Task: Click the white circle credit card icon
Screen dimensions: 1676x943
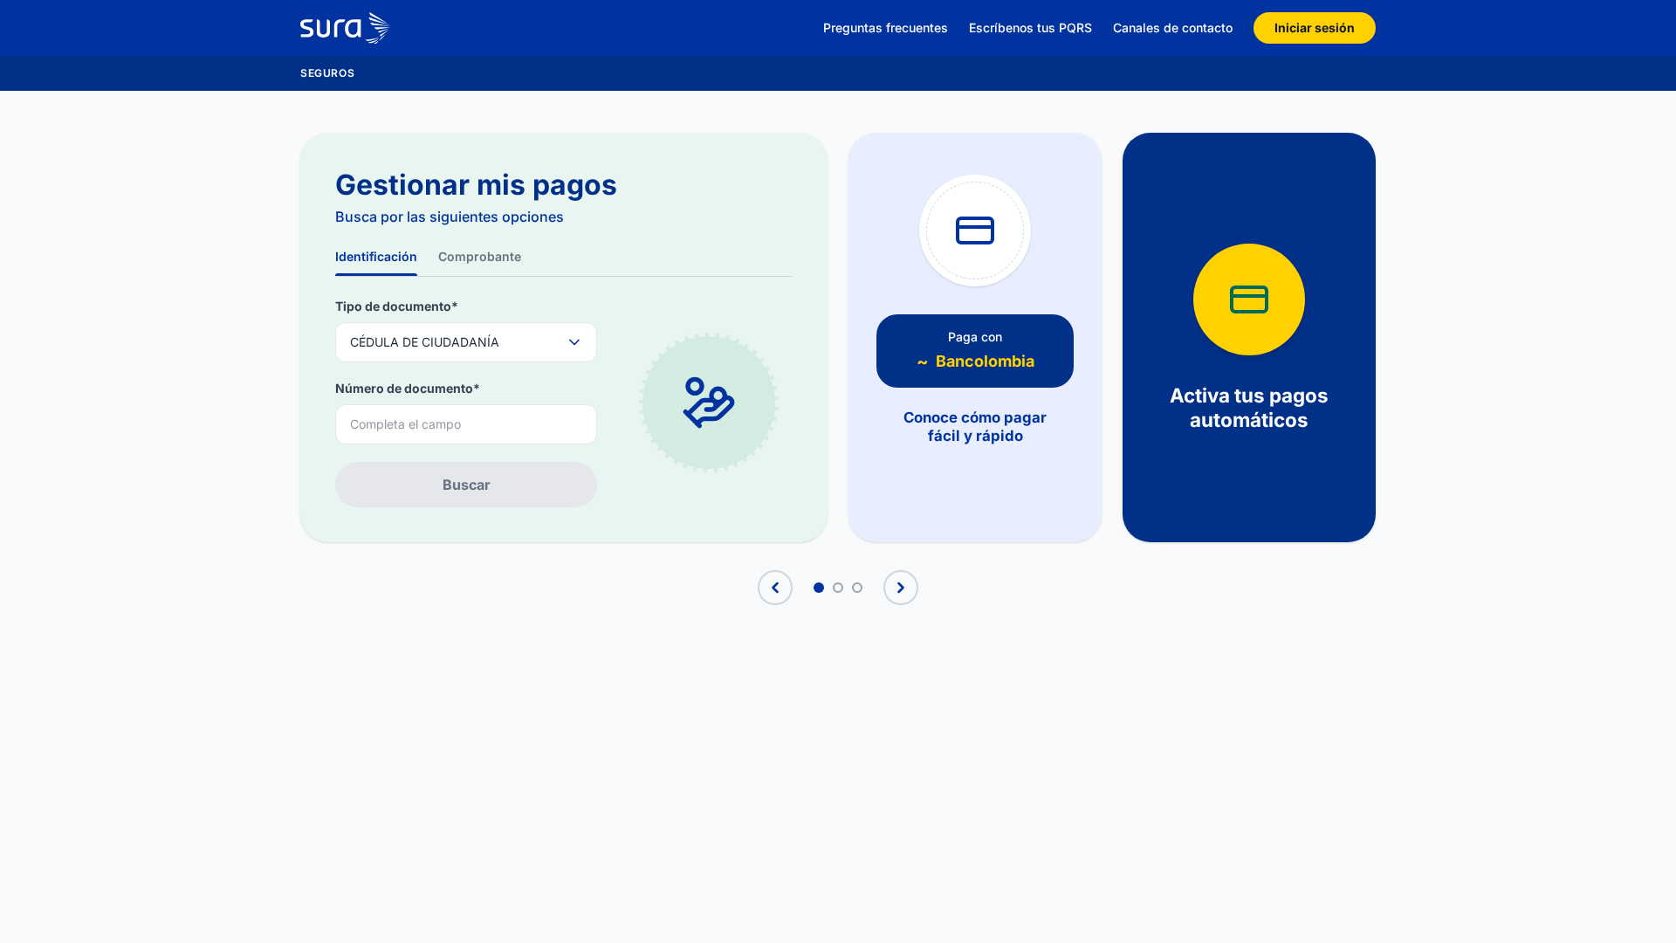Action: coord(975,231)
